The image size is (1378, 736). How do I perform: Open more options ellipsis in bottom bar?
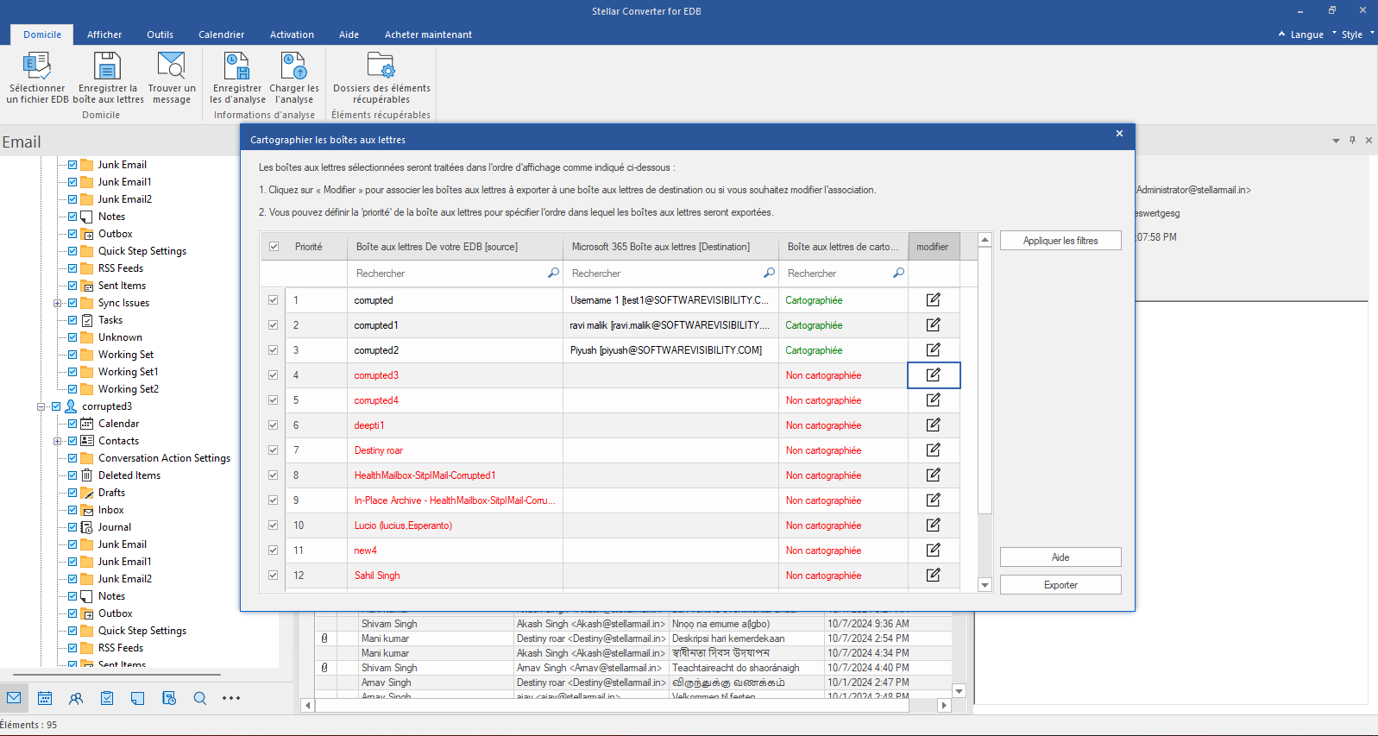(x=231, y=698)
